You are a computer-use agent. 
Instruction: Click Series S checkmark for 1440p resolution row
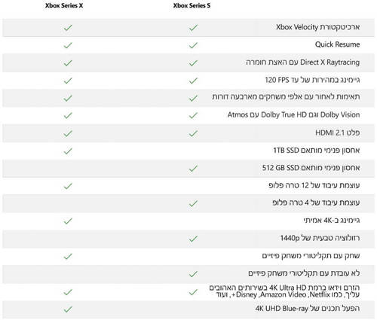pos(193,239)
